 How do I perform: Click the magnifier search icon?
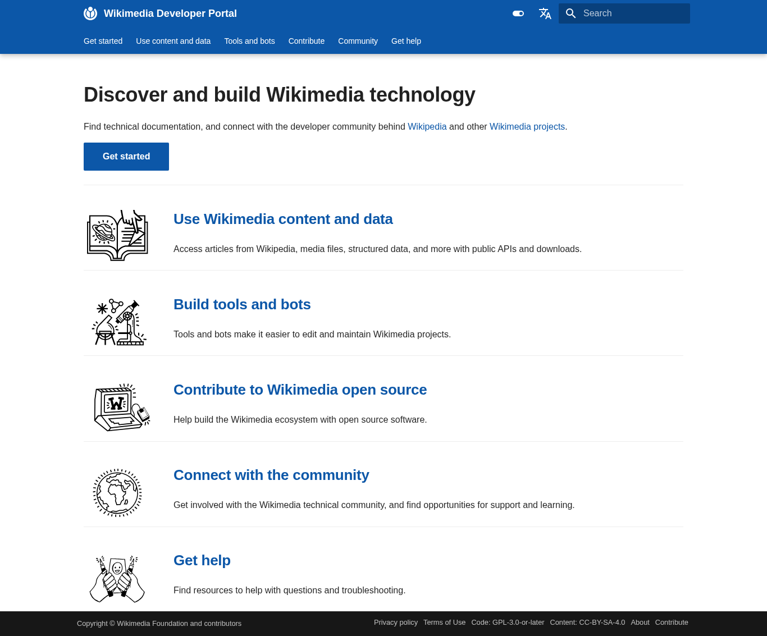[x=571, y=13]
